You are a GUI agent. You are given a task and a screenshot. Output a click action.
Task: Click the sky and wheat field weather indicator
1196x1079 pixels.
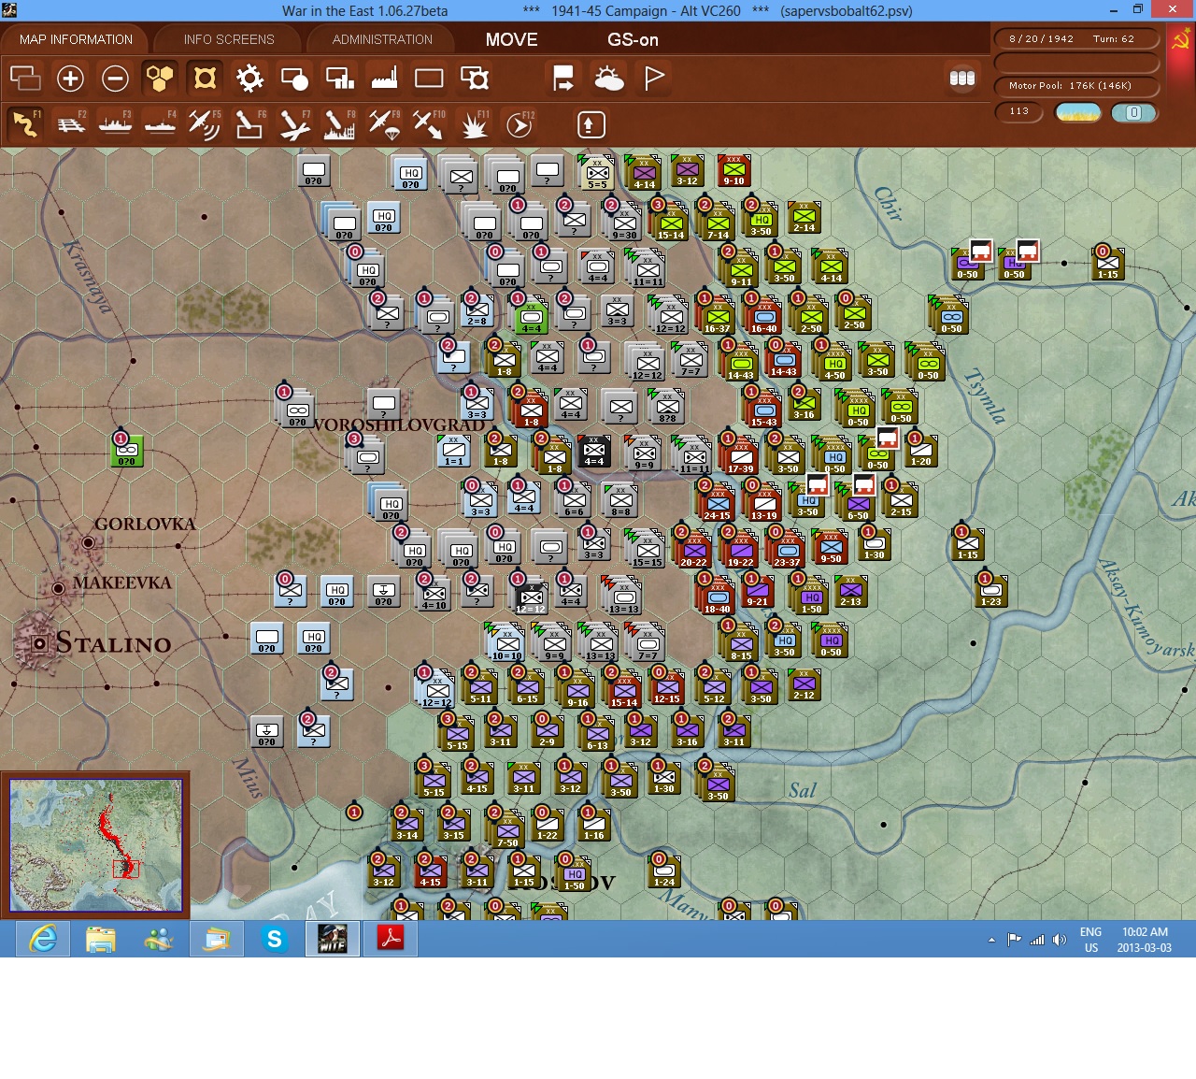(x=1078, y=112)
